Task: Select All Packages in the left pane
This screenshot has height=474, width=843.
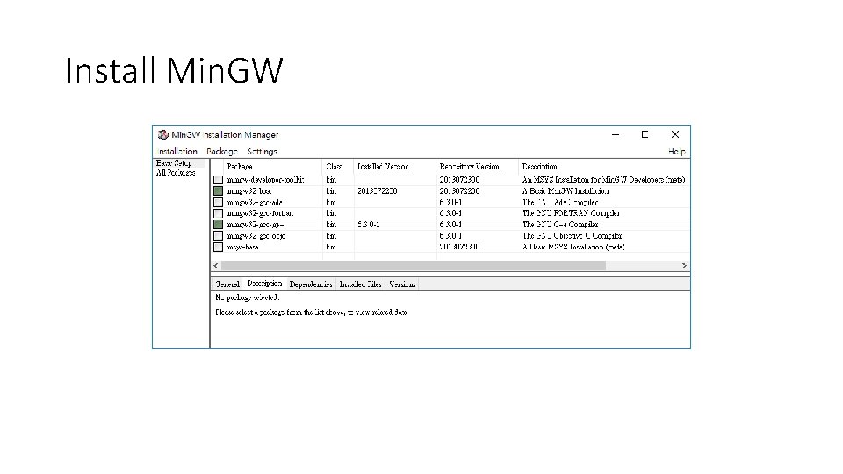Action: (176, 173)
